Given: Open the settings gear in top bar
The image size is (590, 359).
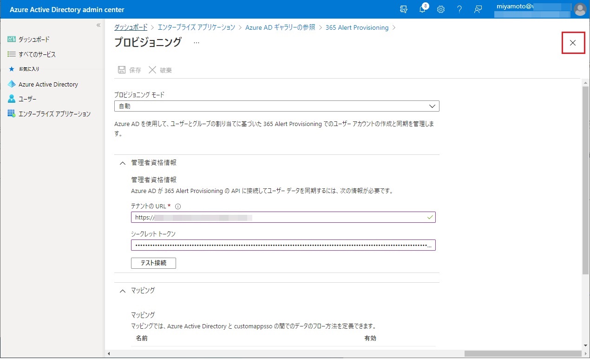Looking at the screenshot, I should click(x=441, y=9).
